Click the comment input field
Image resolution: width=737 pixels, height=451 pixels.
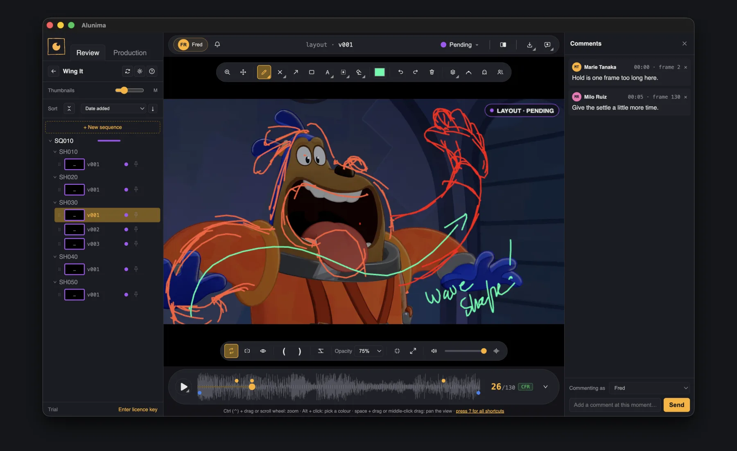coord(615,405)
